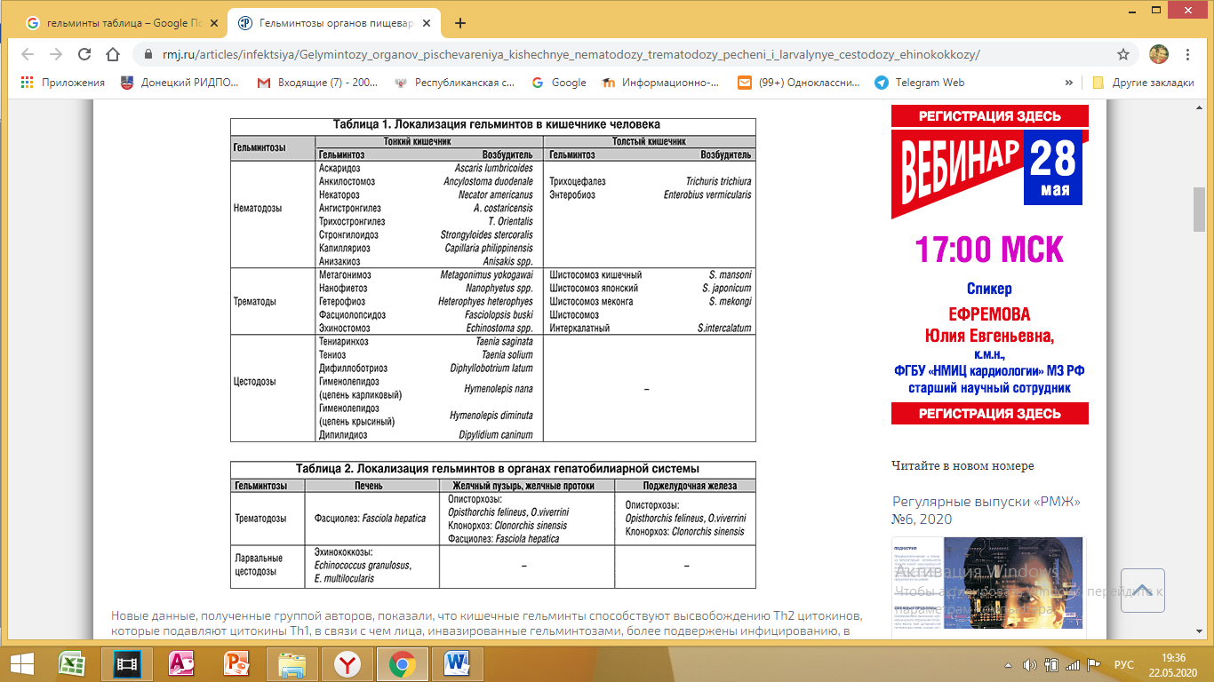1214x682 pixels.
Task: Open Входящие Gmail bookmark
Action: (318, 83)
